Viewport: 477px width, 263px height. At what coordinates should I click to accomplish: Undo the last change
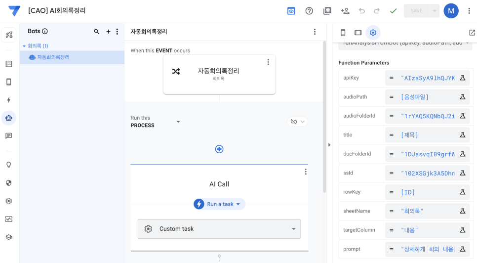click(362, 11)
